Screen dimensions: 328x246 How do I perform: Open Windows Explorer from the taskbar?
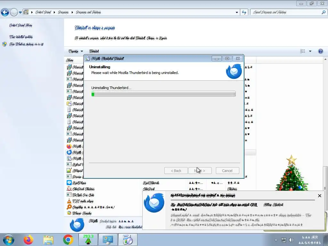pos(48,240)
